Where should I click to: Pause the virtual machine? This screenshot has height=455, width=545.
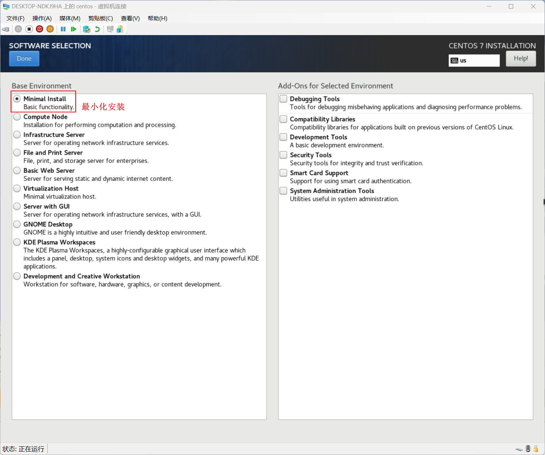(63, 29)
